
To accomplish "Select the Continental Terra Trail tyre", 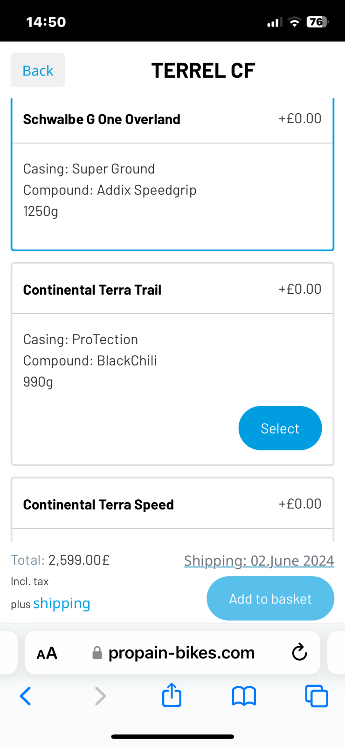I will [x=280, y=428].
